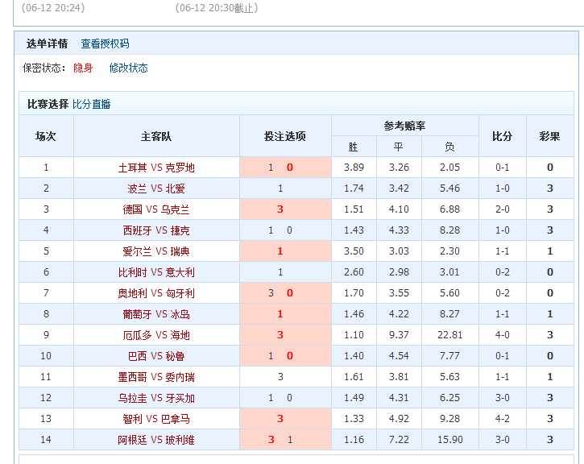The width and height of the screenshot is (584, 464).
Task: Select the 意大利 team link
Action: pos(180,272)
